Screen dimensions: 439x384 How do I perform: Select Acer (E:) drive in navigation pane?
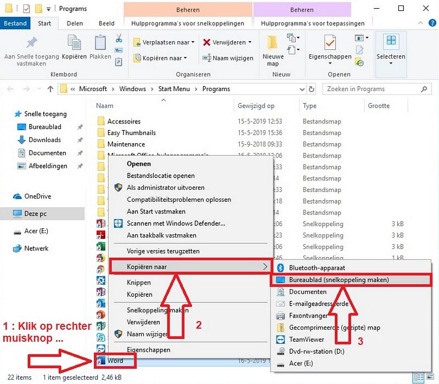(36, 231)
